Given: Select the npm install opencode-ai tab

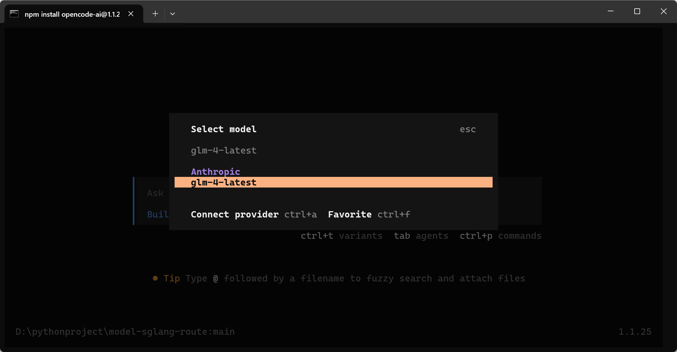Looking at the screenshot, I should coord(72,14).
